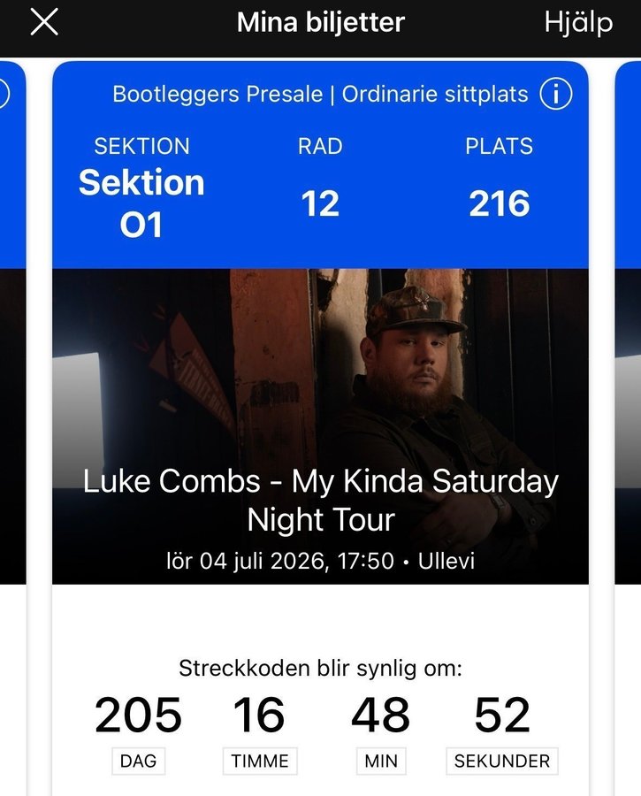The width and height of the screenshot is (641, 796).
Task: Open the My Kinda Saturday Night Tour title
Action: (x=320, y=500)
